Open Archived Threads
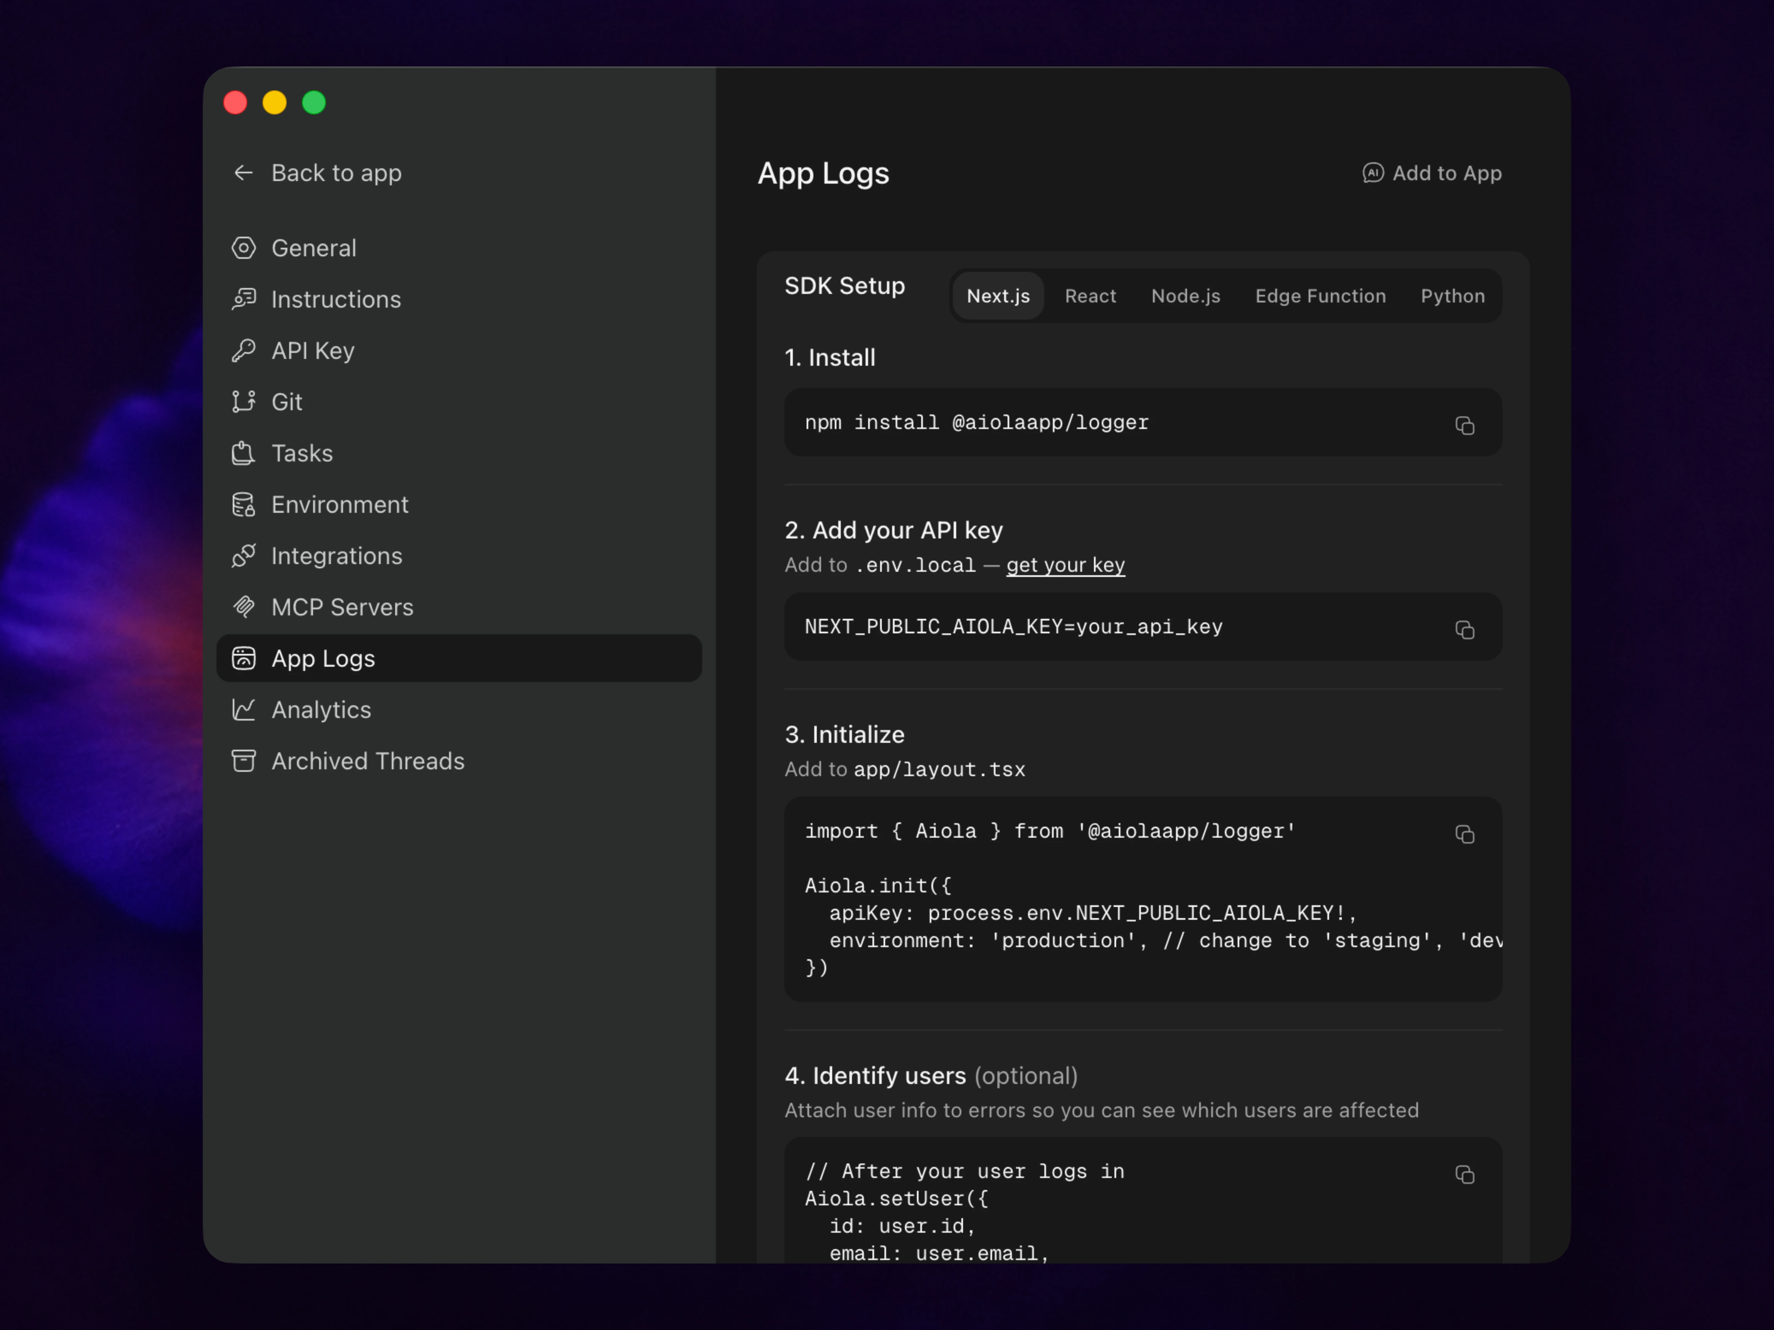Screen dimensions: 1774x1330 click(459, 761)
